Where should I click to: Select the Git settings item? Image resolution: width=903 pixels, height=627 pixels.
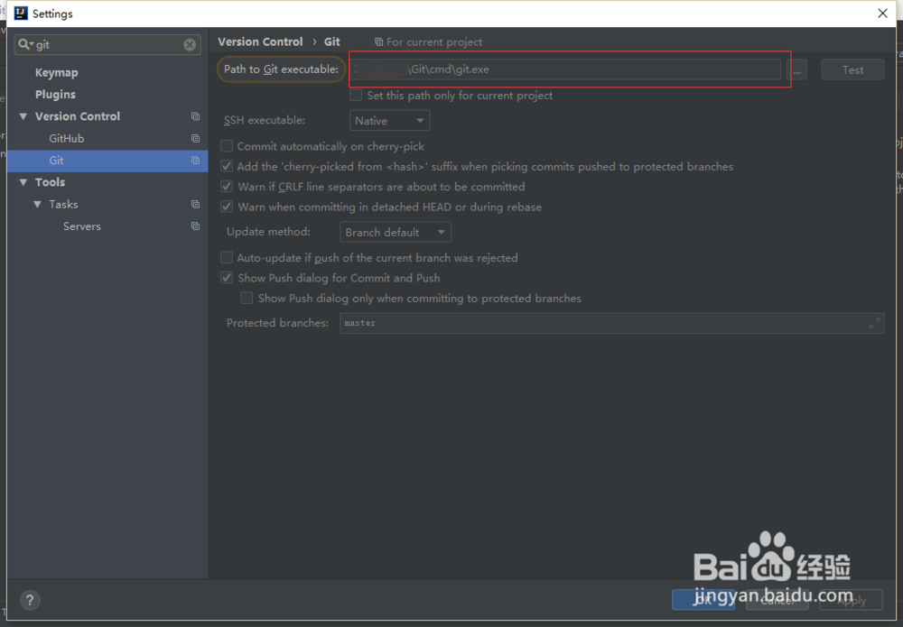(107, 161)
